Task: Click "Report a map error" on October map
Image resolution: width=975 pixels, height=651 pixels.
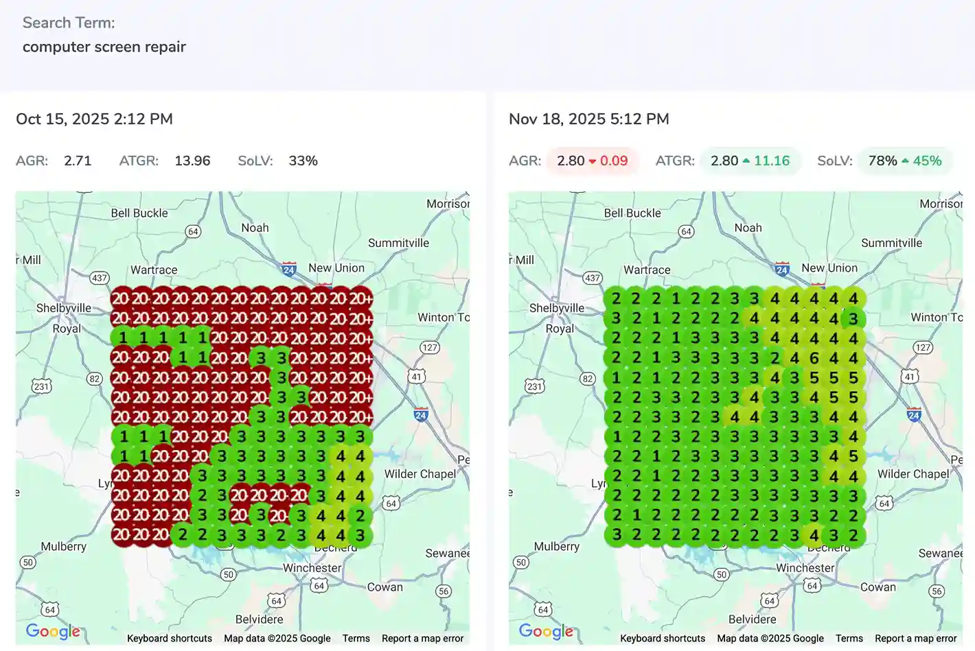Action: pyautogui.click(x=423, y=638)
